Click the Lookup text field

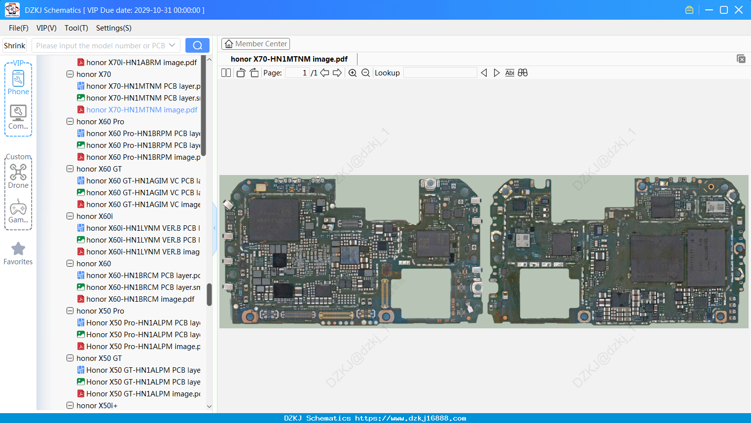click(x=440, y=73)
